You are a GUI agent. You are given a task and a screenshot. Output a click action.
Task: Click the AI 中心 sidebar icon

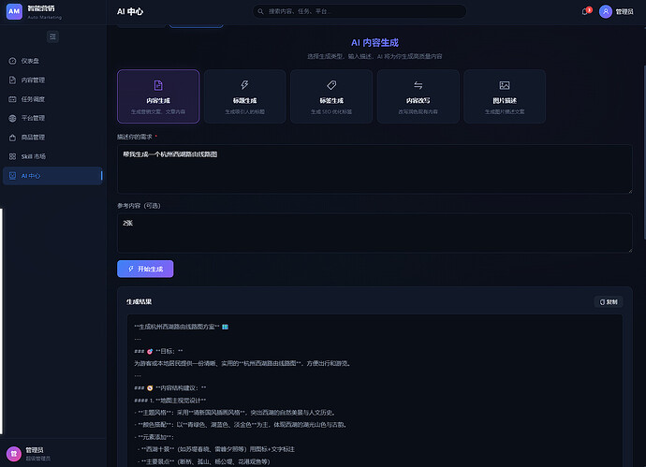[12, 176]
